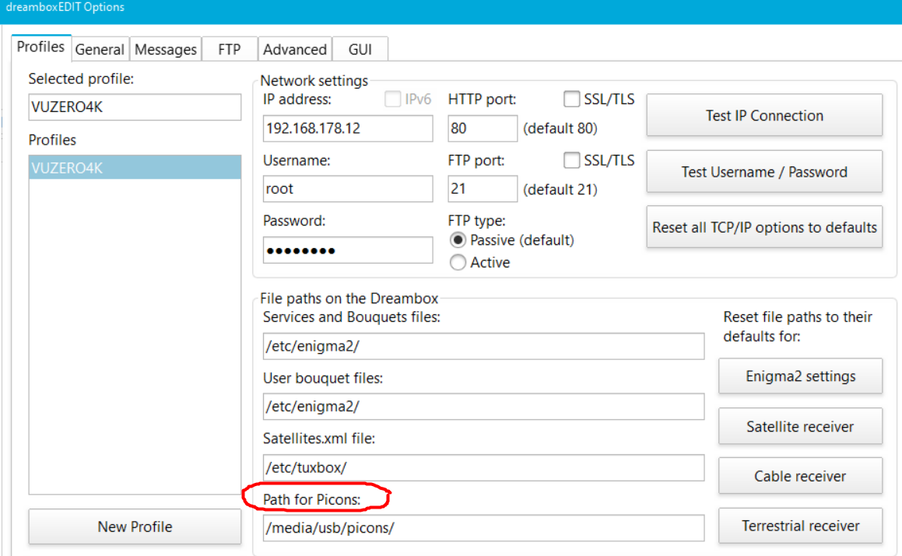Enable SSL/TLS for FTP port
The image size is (902, 556).
pyautogui.click(x=572, y=161)
